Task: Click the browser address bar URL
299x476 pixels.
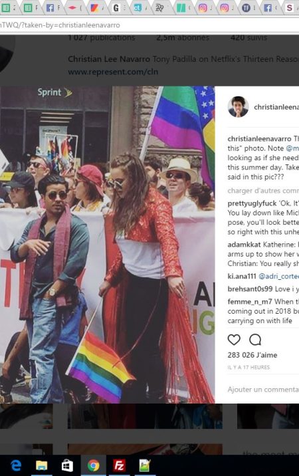Action: tap(60, 25)
